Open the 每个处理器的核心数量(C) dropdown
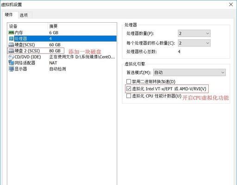This screenshot has width=237, height=185. (x=194, y=43)
